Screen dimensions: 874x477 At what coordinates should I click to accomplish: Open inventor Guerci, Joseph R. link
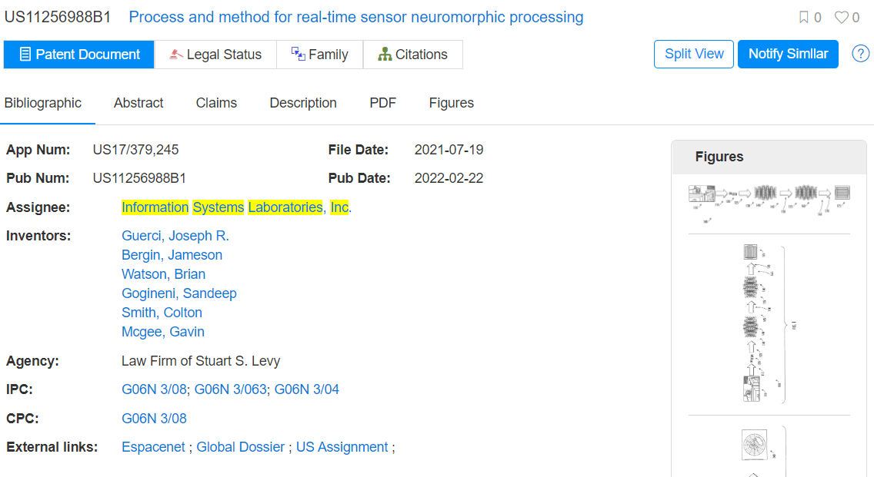tap(175, 236)
